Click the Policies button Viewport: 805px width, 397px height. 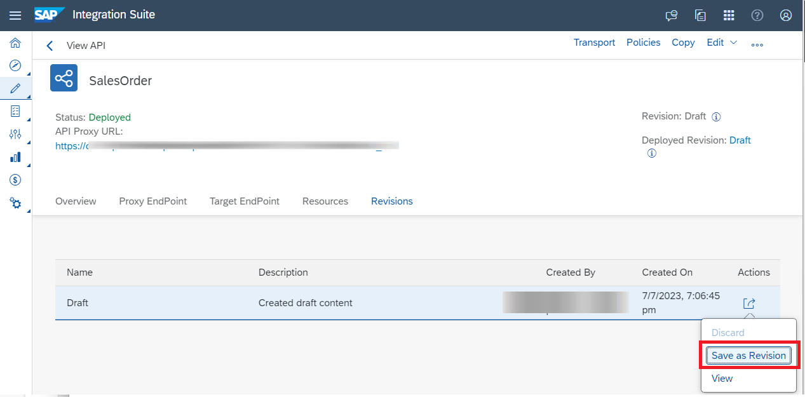[644, 43]
